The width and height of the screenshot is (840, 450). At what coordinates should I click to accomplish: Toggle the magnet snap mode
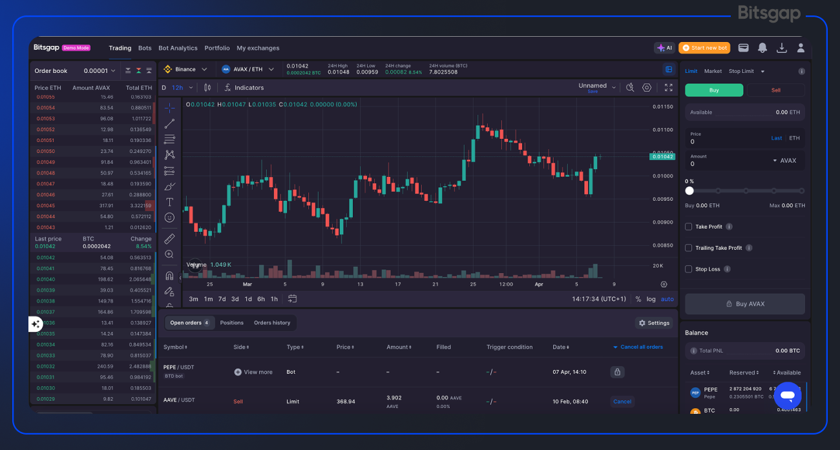pyautogui.click(x=169, y=276)
